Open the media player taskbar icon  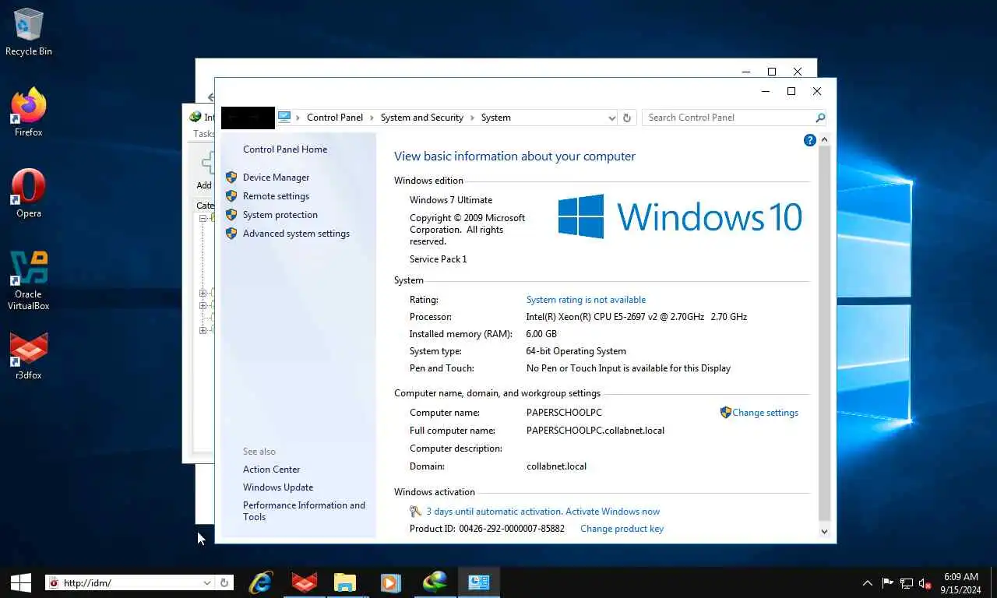click(x=390, y=582)
